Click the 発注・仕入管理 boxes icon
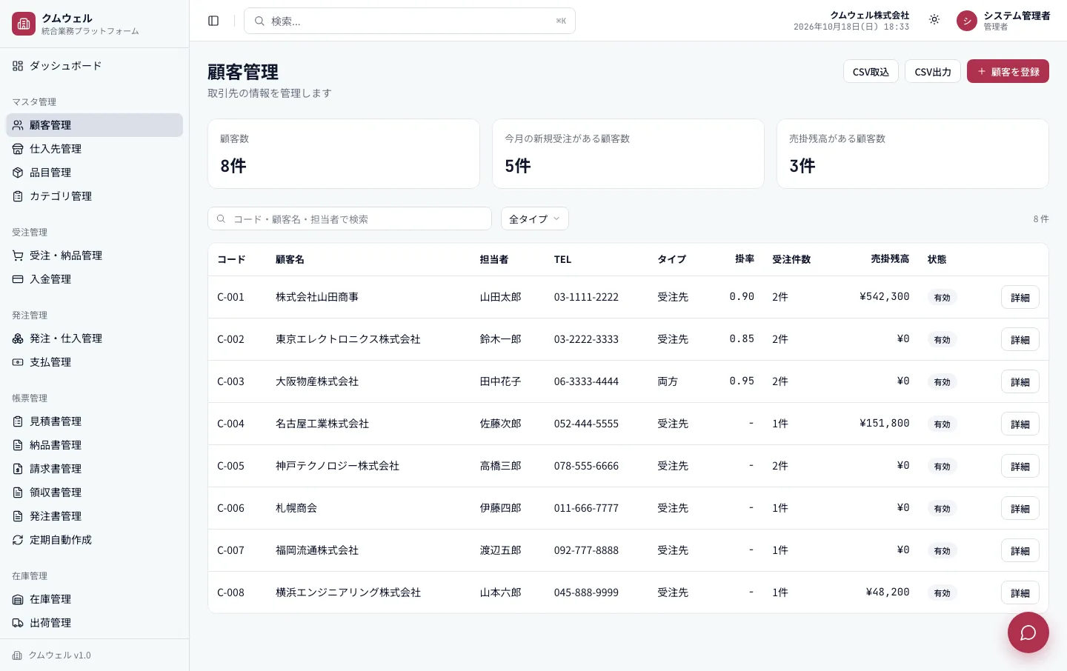 tap(18, 338)
